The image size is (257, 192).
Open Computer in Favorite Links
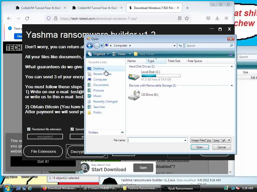point(100,79)
